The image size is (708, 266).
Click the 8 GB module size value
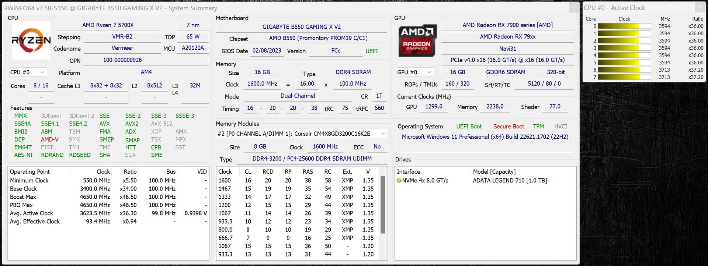(x=260, y=146)
